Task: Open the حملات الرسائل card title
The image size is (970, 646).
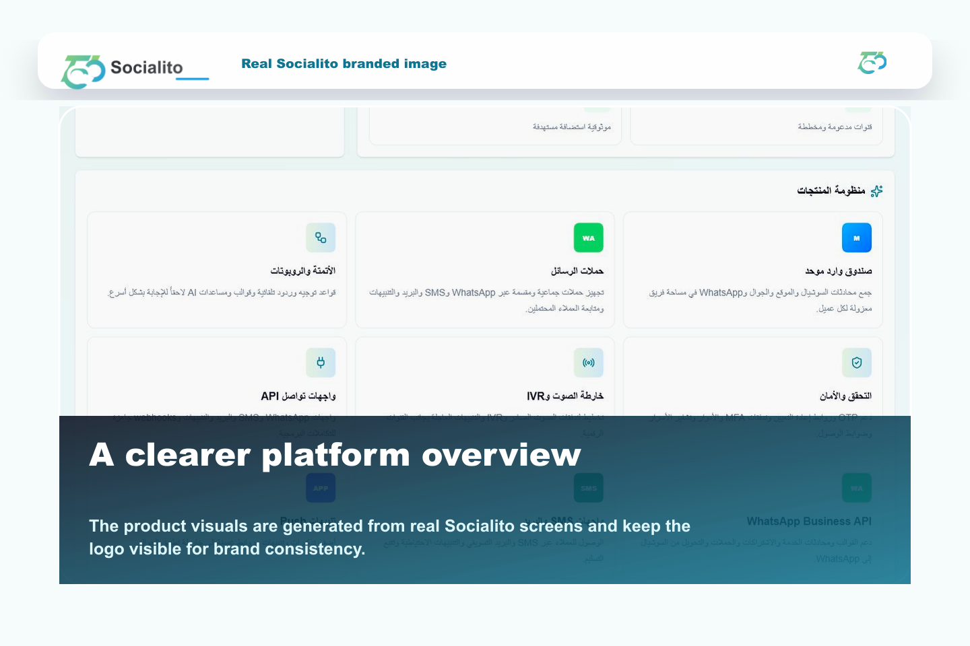Action: pyautogui.click(x=577, y=271)
